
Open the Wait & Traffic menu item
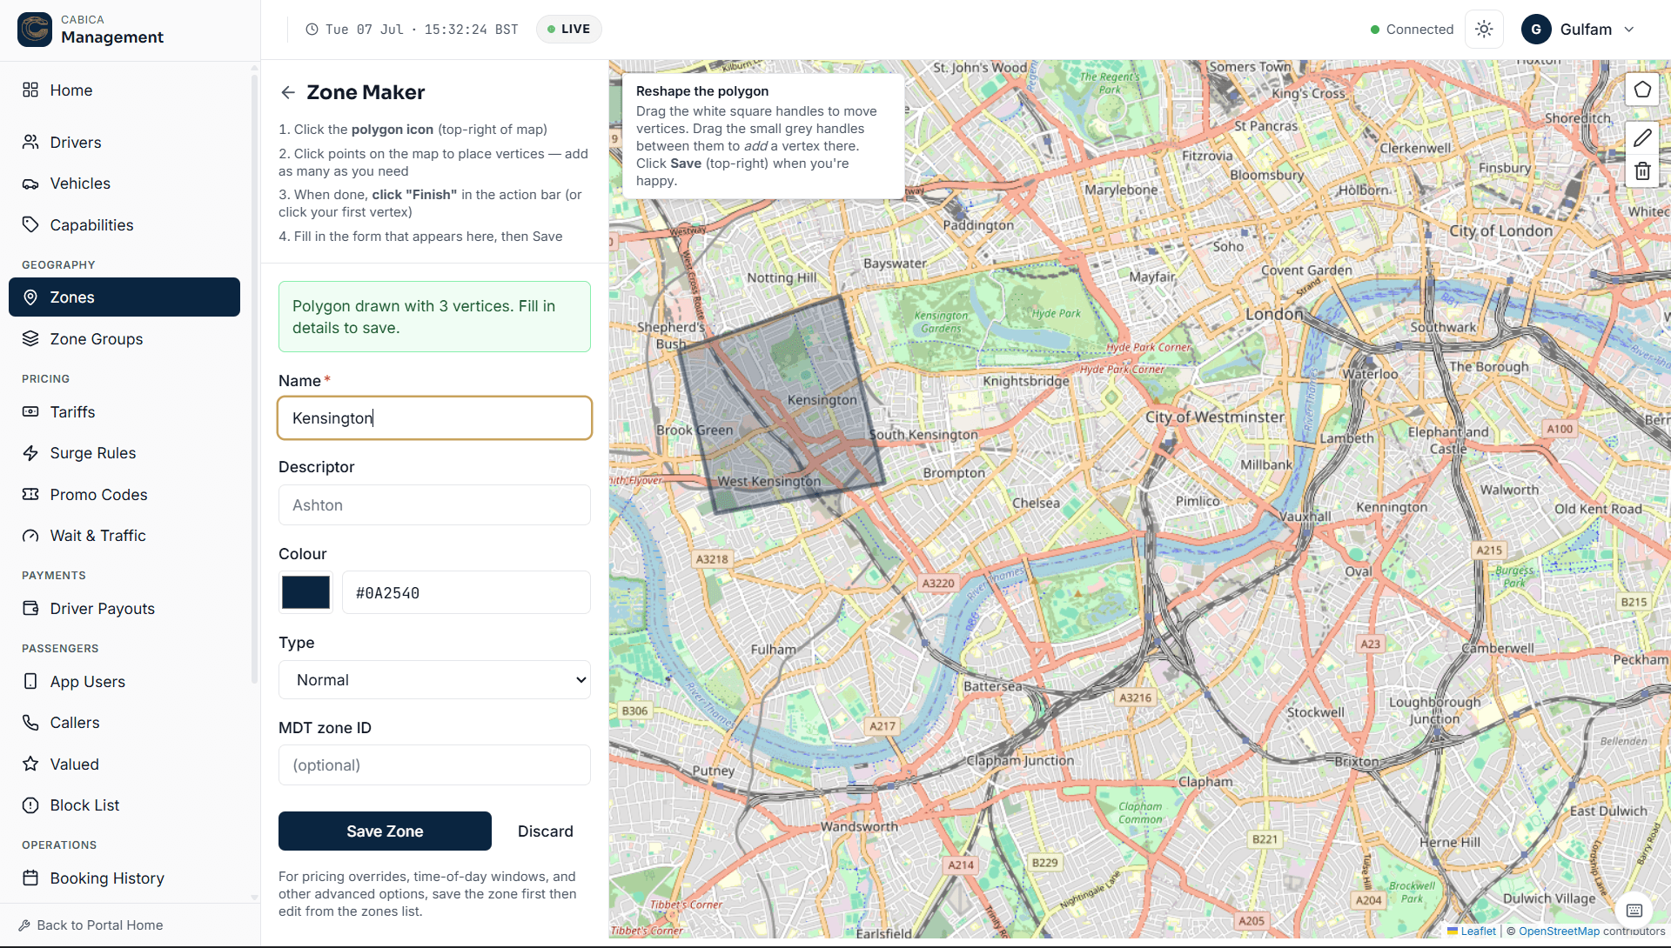tap(124, 536)
